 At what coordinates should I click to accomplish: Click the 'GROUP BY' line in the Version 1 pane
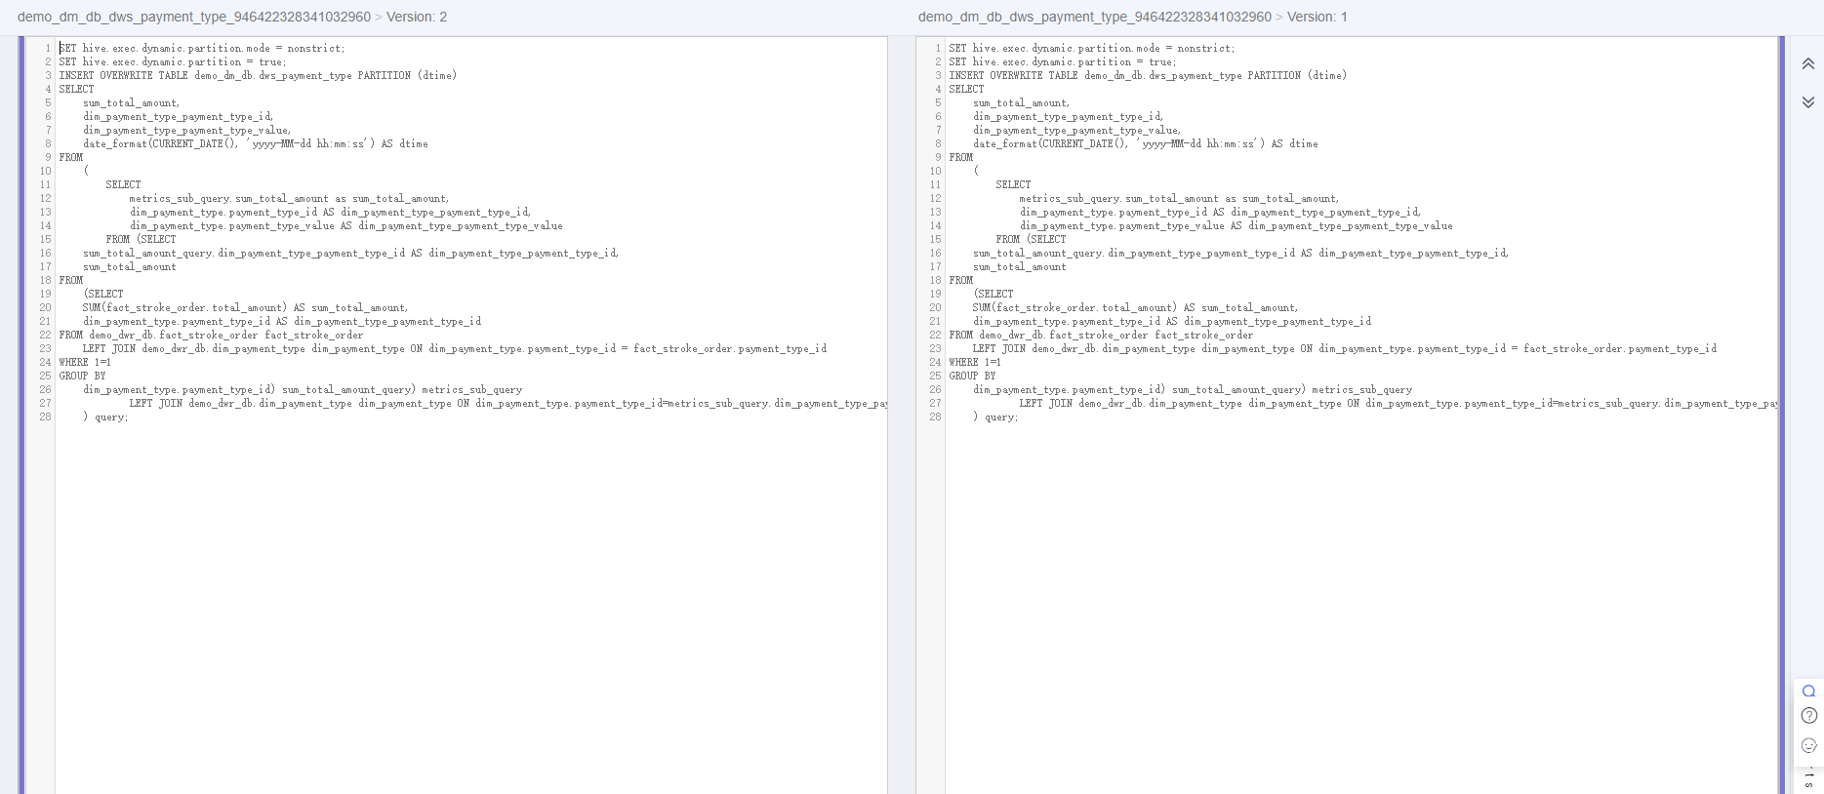point(972,376)
